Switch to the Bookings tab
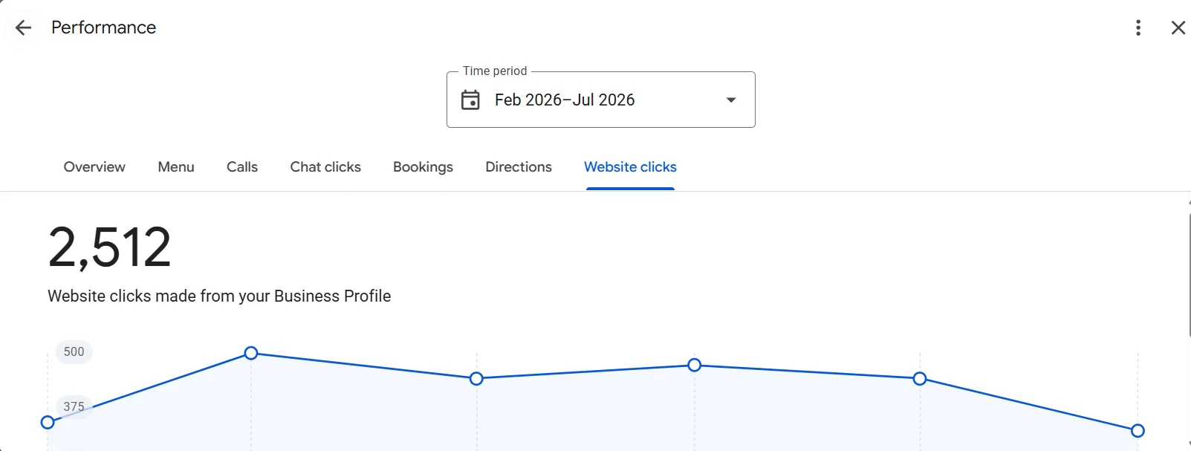The width and height of the screenshot is (1191, 451). 423,167
